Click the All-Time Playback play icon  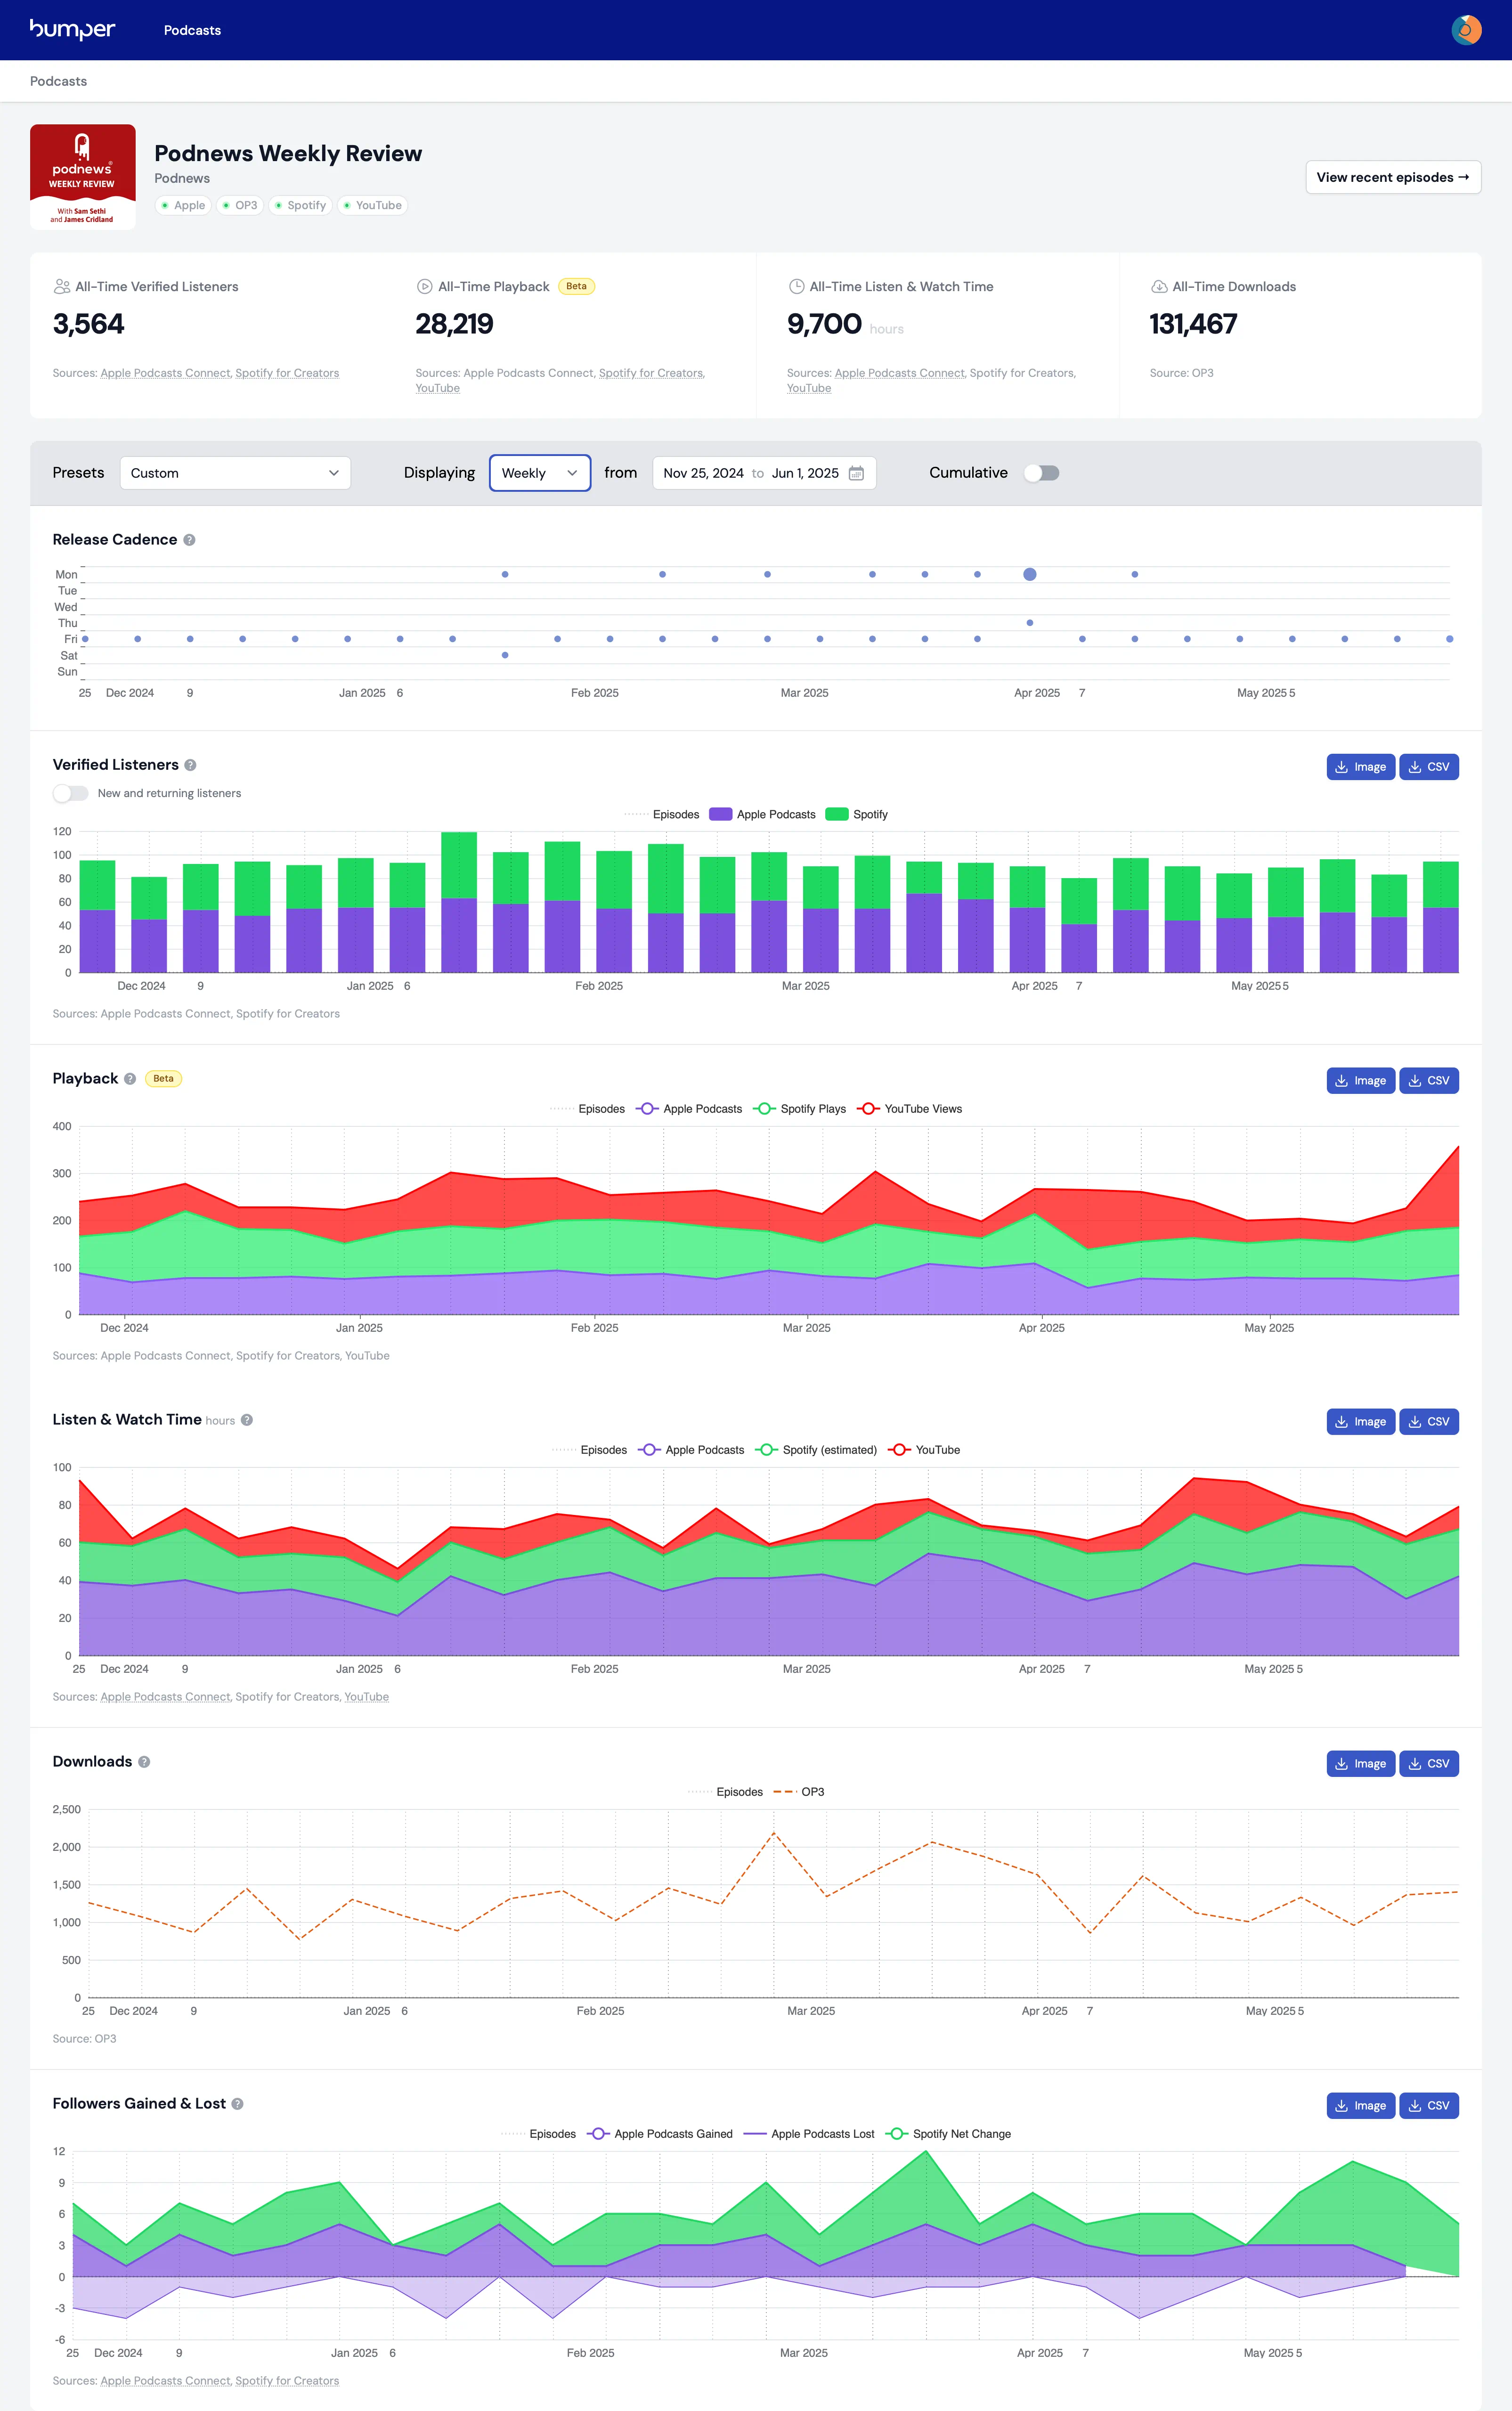tap(424, 286)
